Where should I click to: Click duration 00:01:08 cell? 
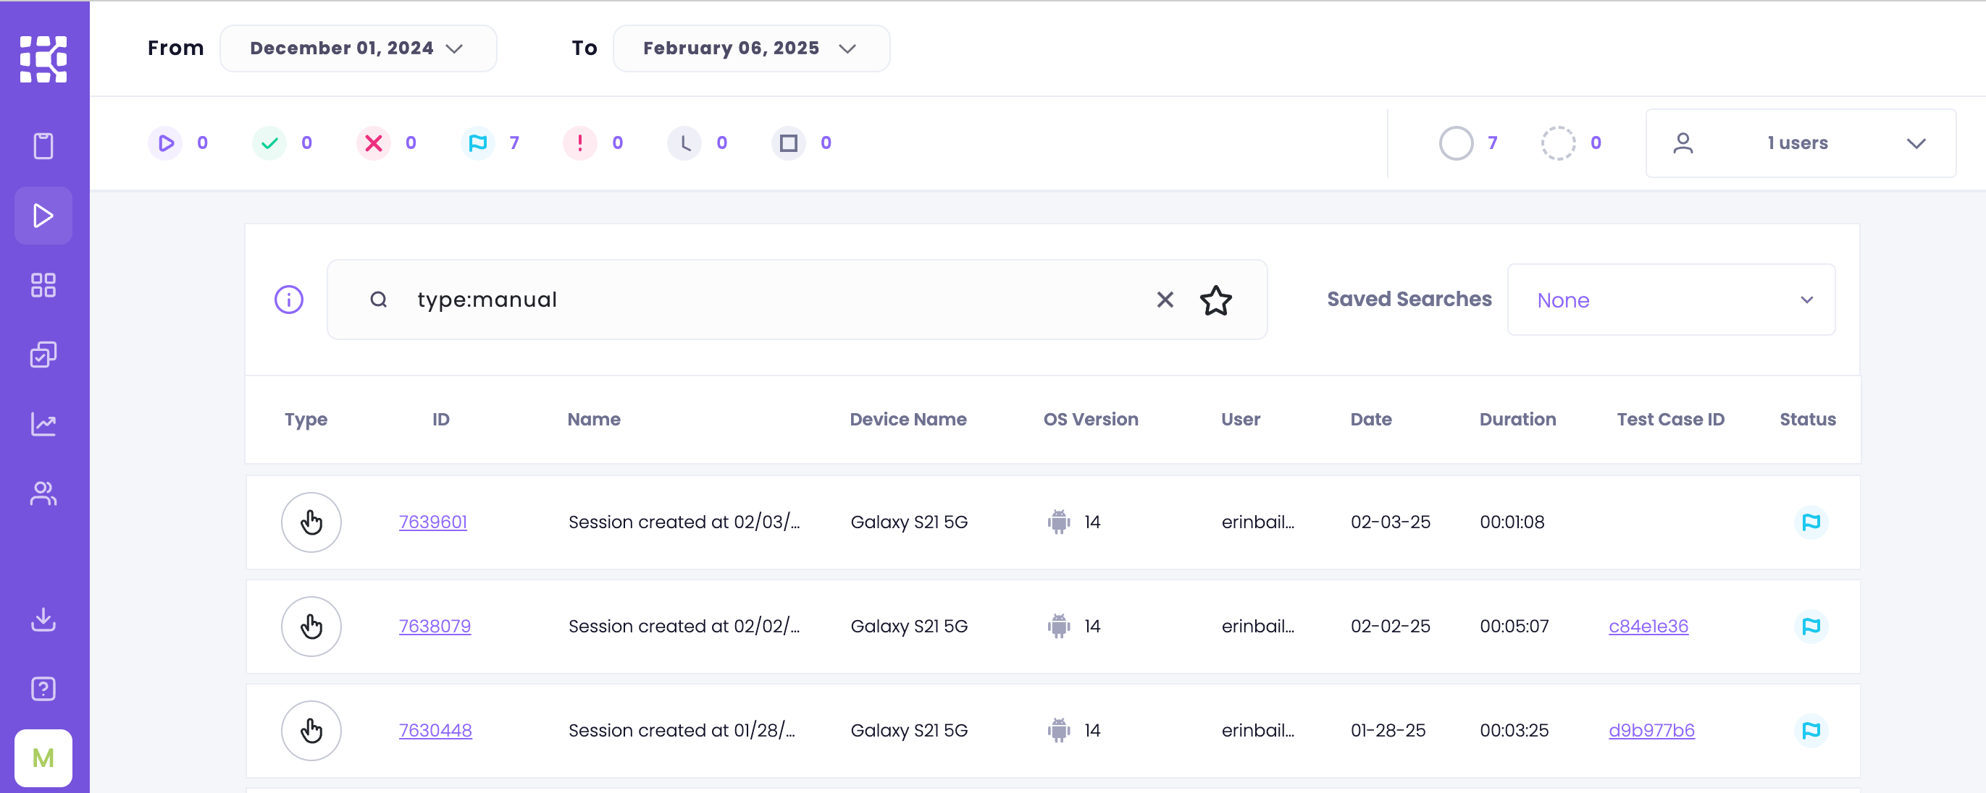(x=1512, y=522)
